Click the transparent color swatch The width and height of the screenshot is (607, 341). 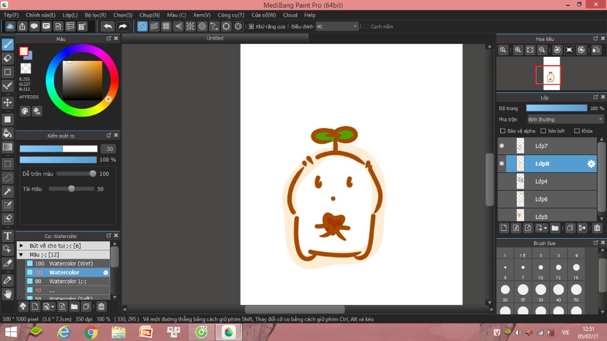pyautogui.click(x=25, y=69)
